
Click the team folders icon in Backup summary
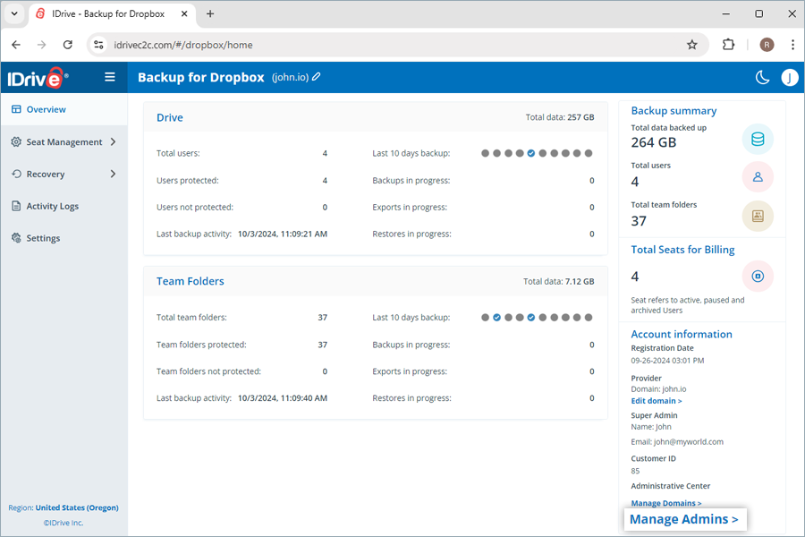click(758, 216)
